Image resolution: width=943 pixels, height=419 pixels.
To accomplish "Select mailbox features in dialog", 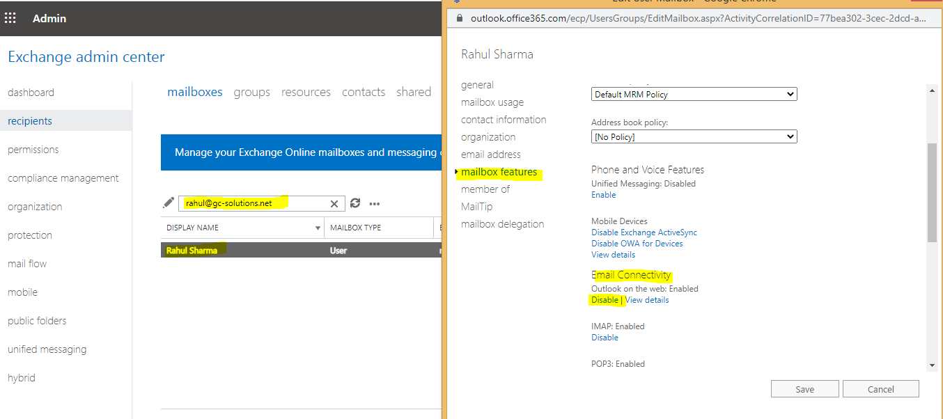I will click(499, 172).
